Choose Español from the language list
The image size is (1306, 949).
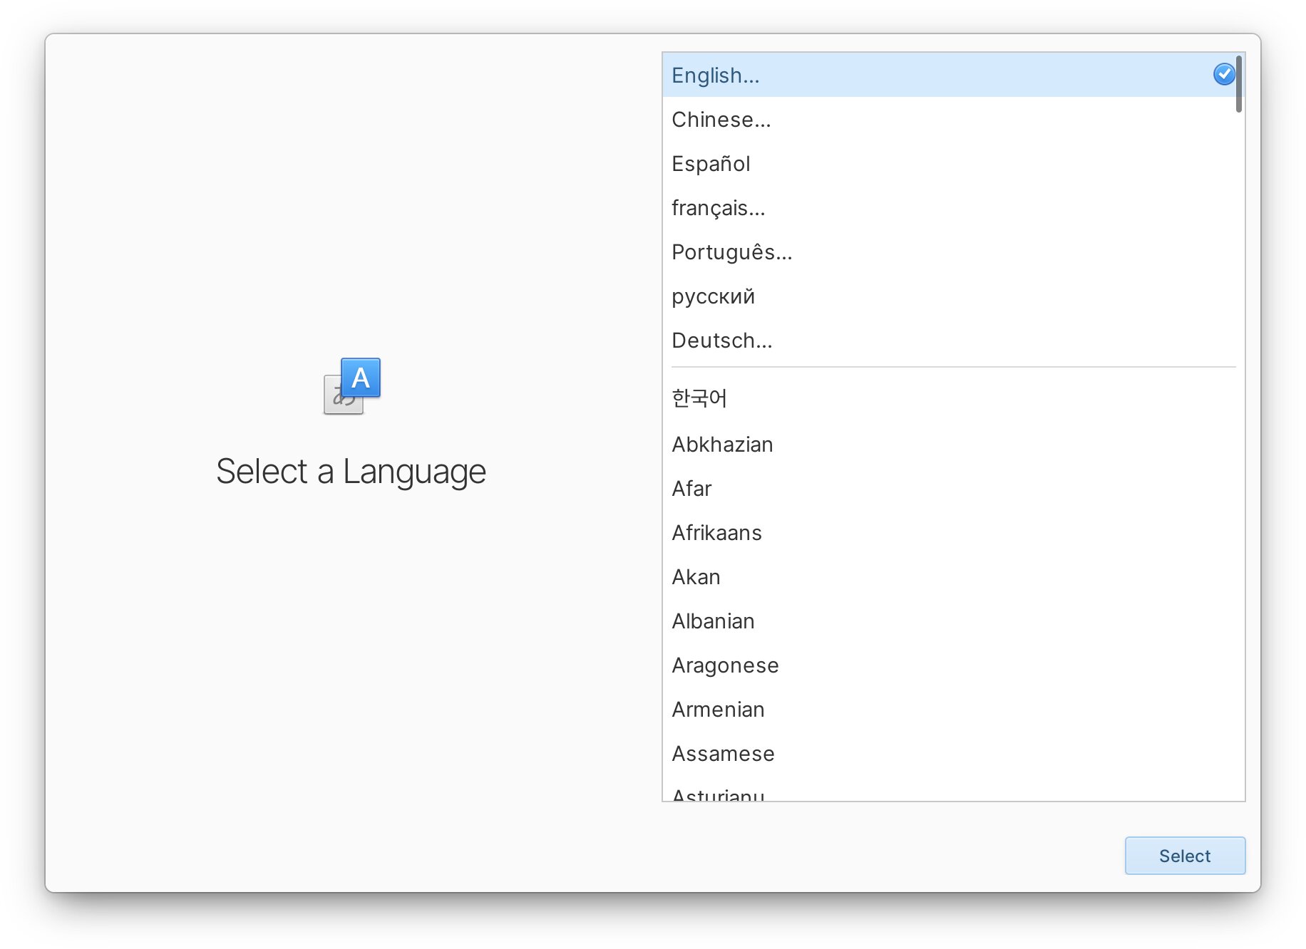[x=711, y=164]
